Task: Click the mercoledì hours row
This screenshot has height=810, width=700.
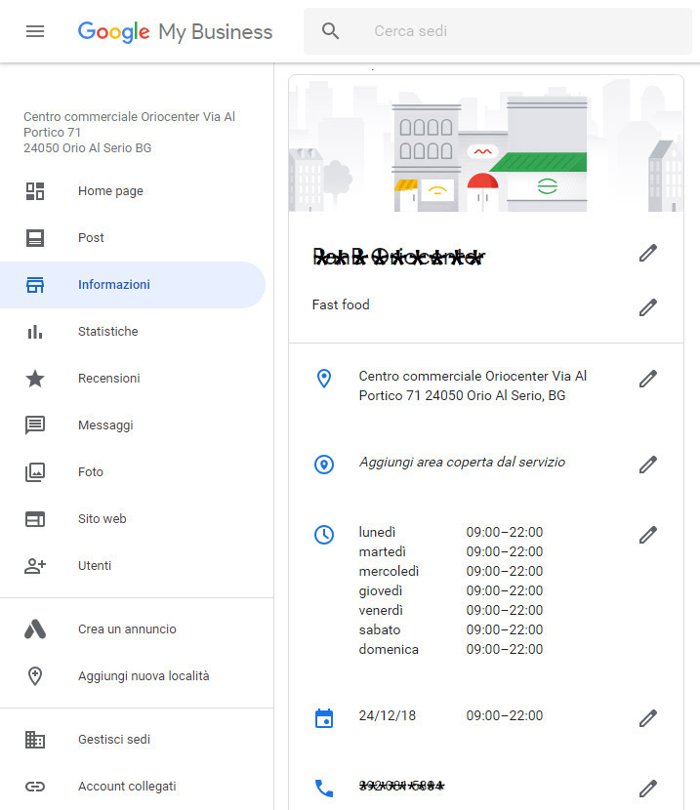Action: [451, 571]
